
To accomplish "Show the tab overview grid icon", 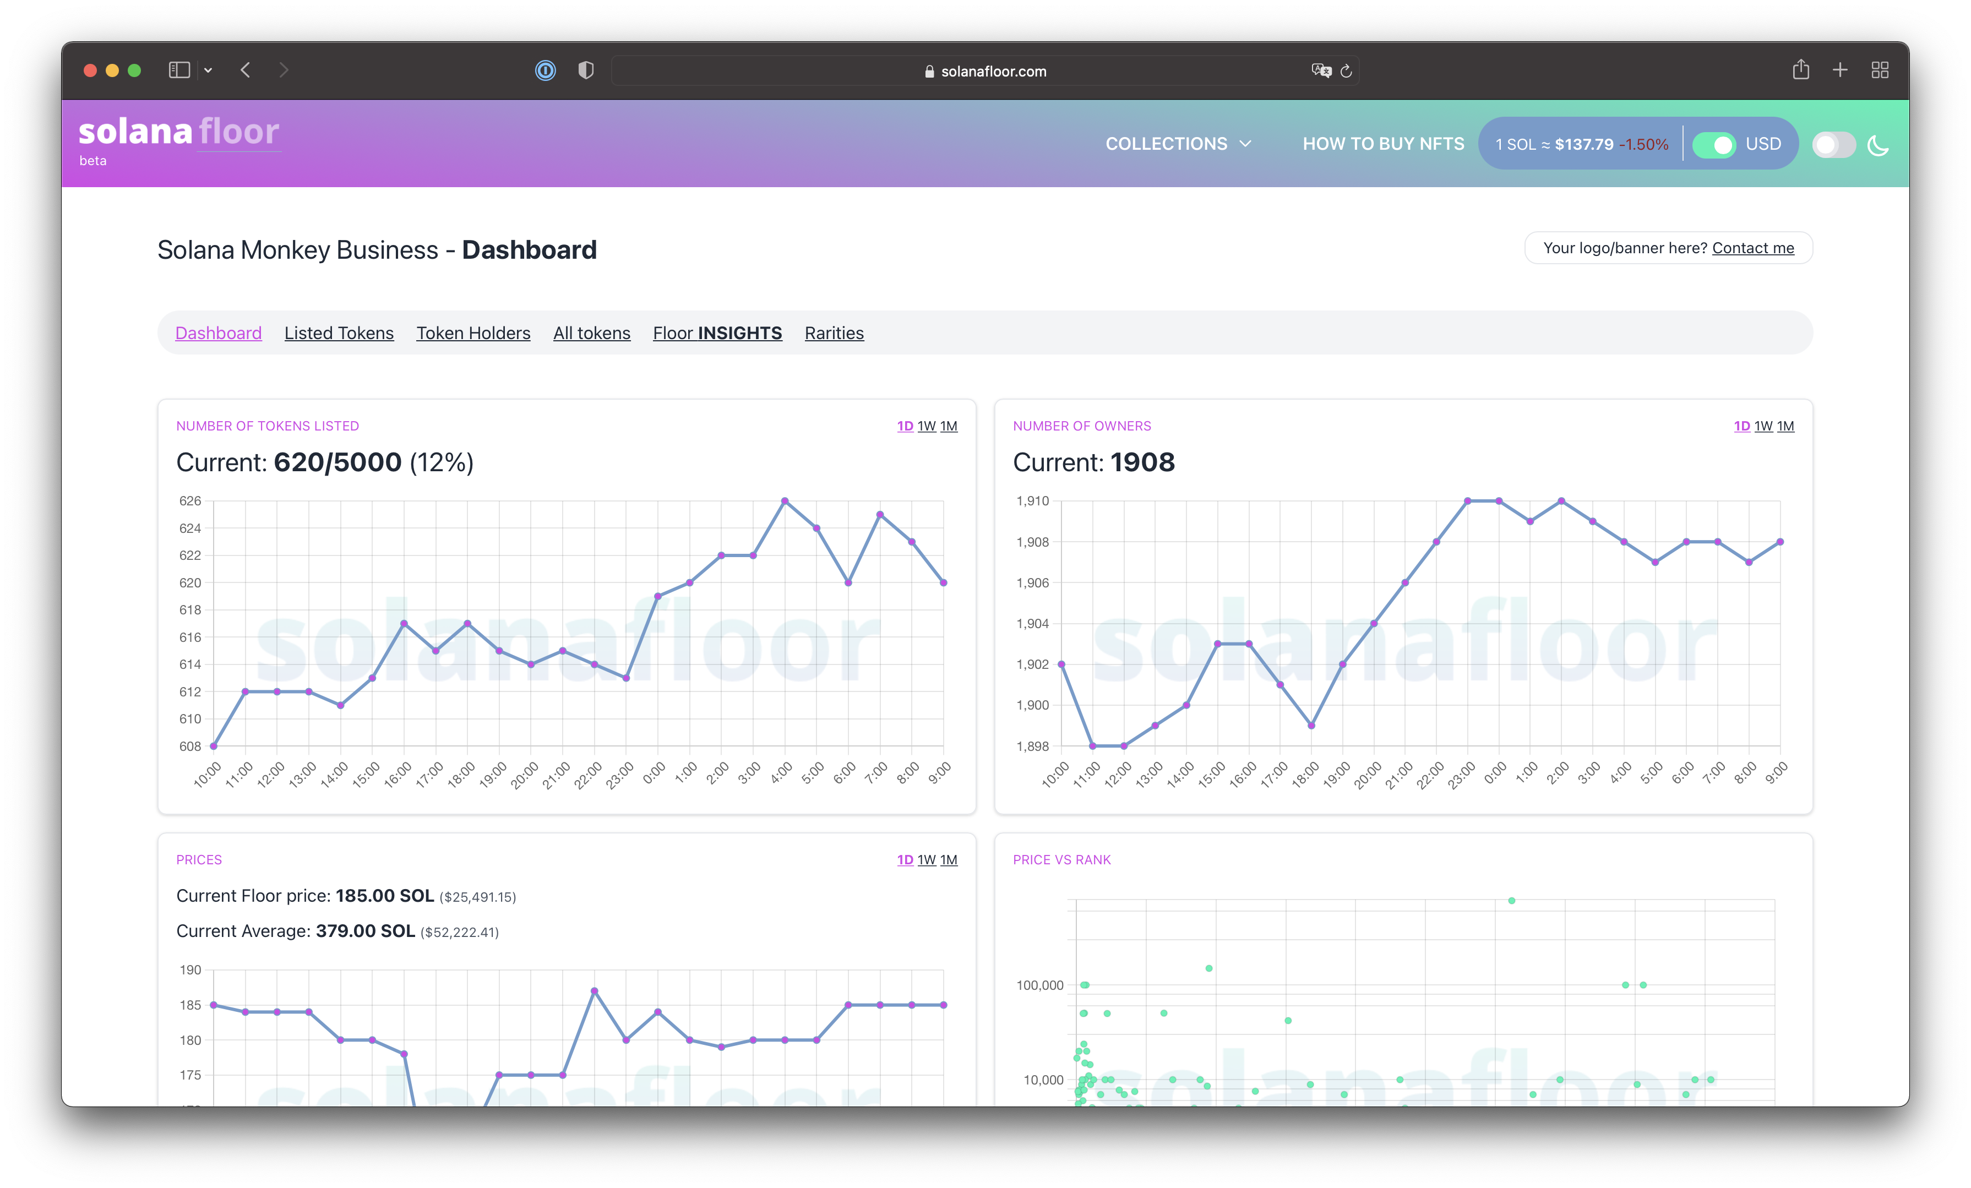I will pos(1880,69).
